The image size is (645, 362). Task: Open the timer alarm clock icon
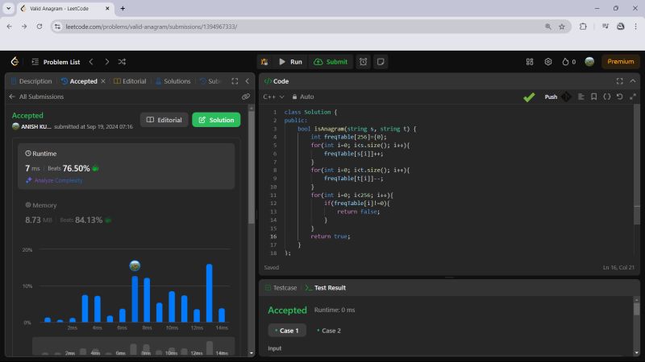[x=364, y=62]
